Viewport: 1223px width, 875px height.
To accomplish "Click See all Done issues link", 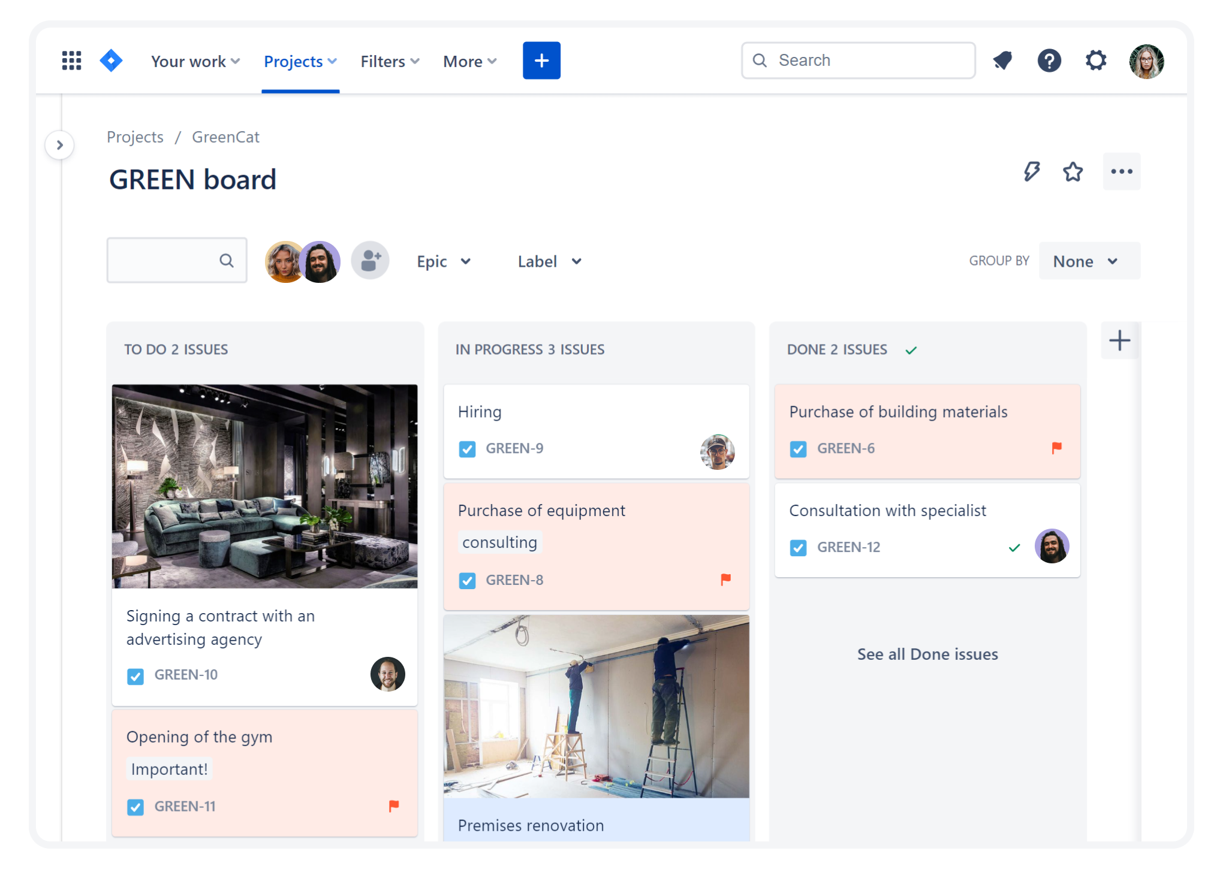I will [927, 654].
